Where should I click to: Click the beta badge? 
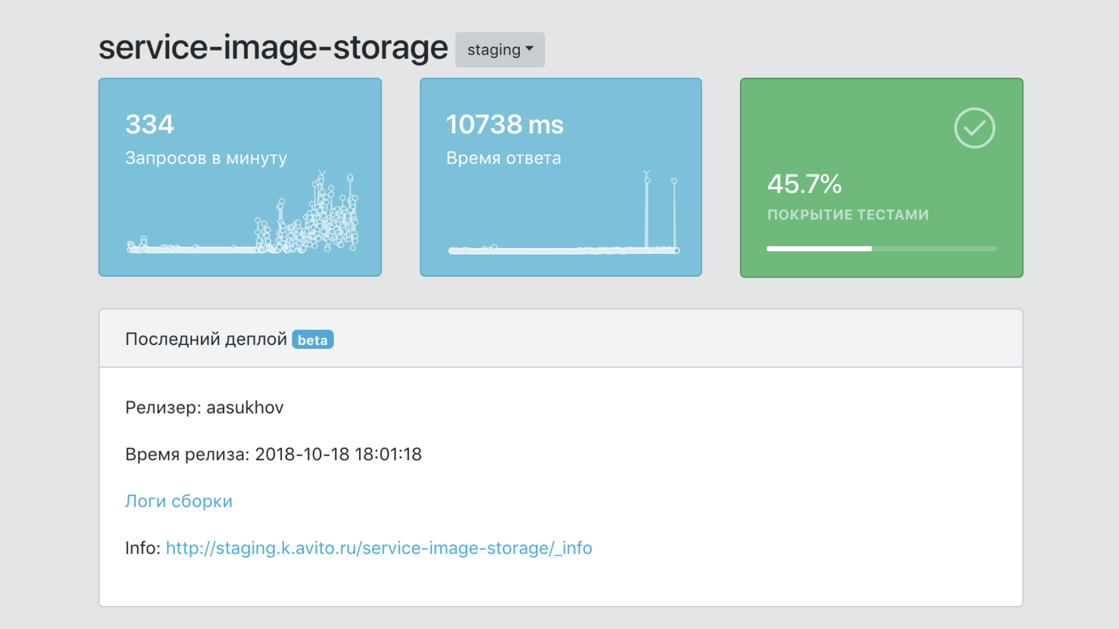[312, 340]
